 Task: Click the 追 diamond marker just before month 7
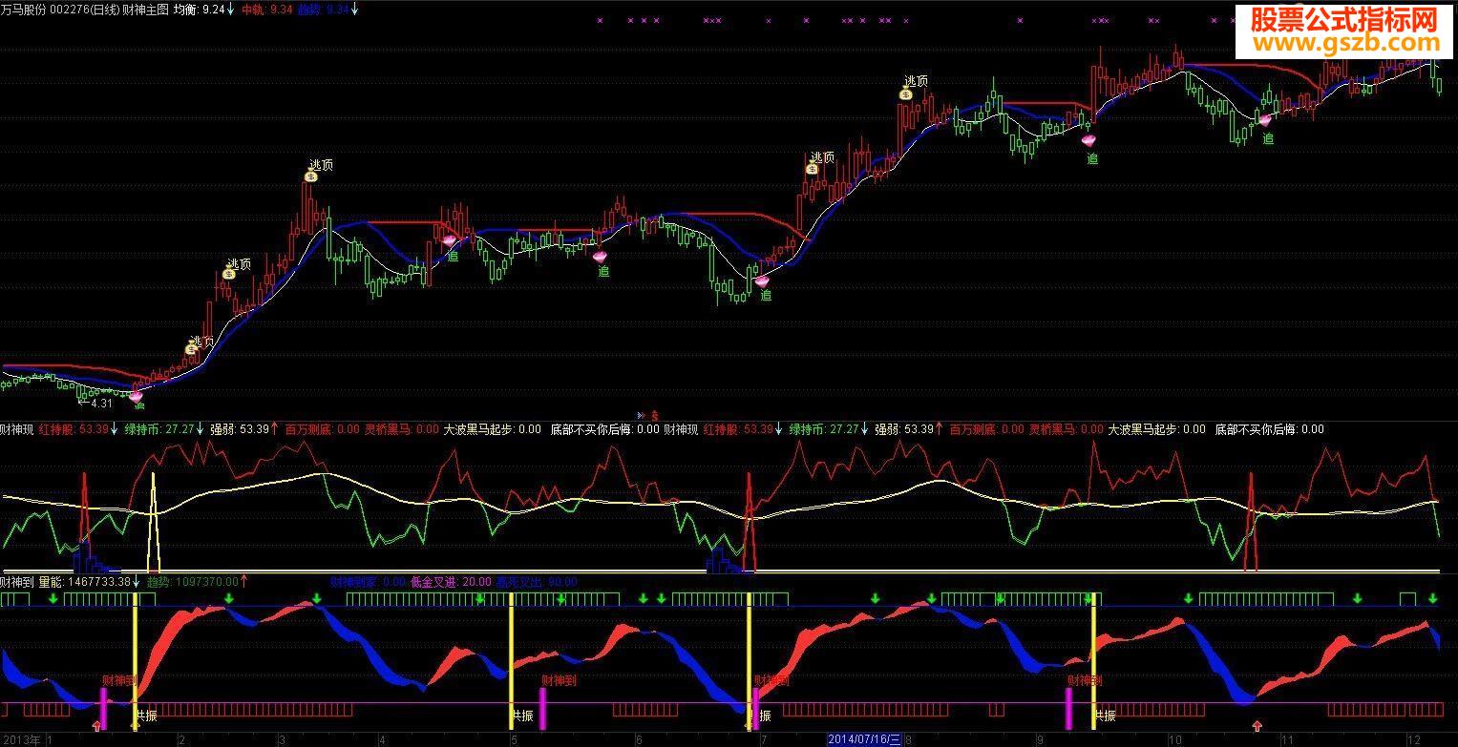point(761,280)
